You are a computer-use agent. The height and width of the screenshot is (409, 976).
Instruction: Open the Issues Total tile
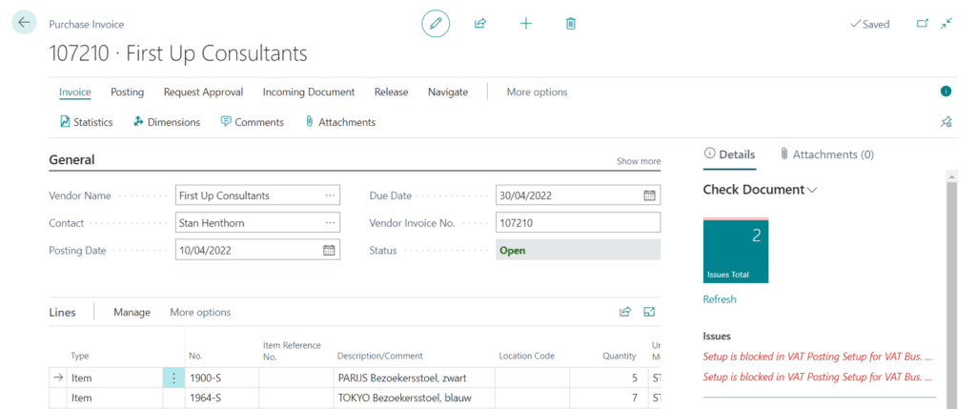(x=736, y=251)
